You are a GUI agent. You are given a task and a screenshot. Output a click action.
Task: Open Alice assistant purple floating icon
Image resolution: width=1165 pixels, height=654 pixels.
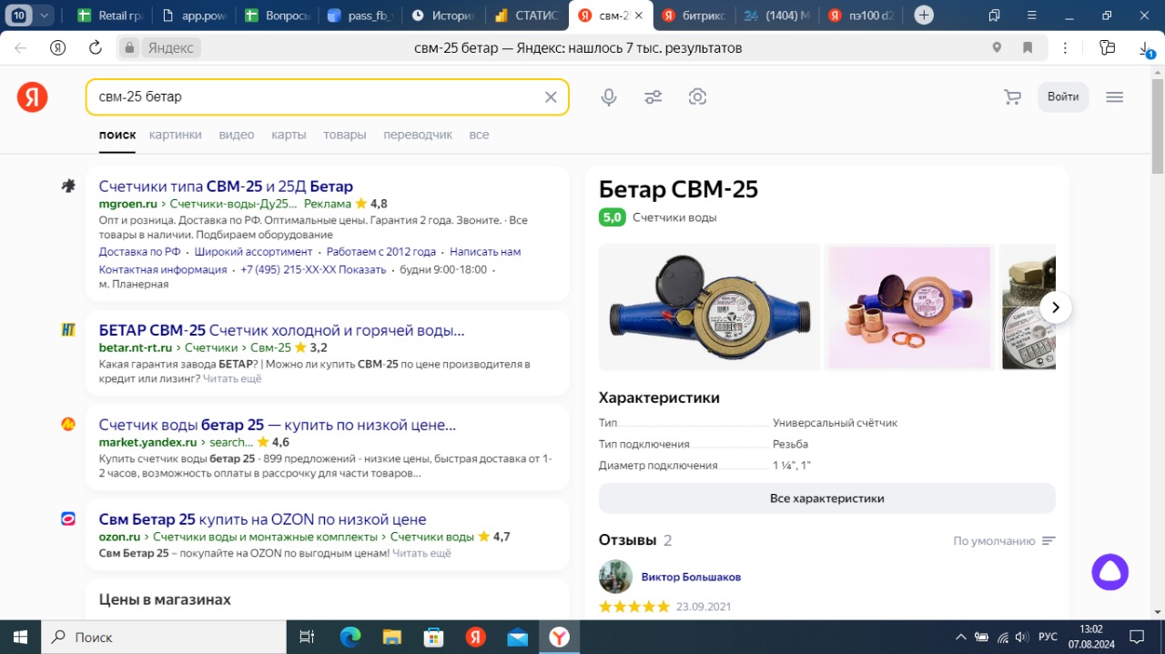point(1109,572)
